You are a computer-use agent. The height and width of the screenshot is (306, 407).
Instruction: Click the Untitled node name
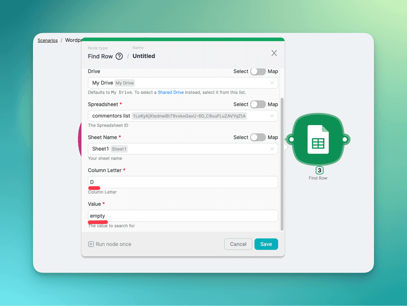pyautogui.click(x=144, y=56)
